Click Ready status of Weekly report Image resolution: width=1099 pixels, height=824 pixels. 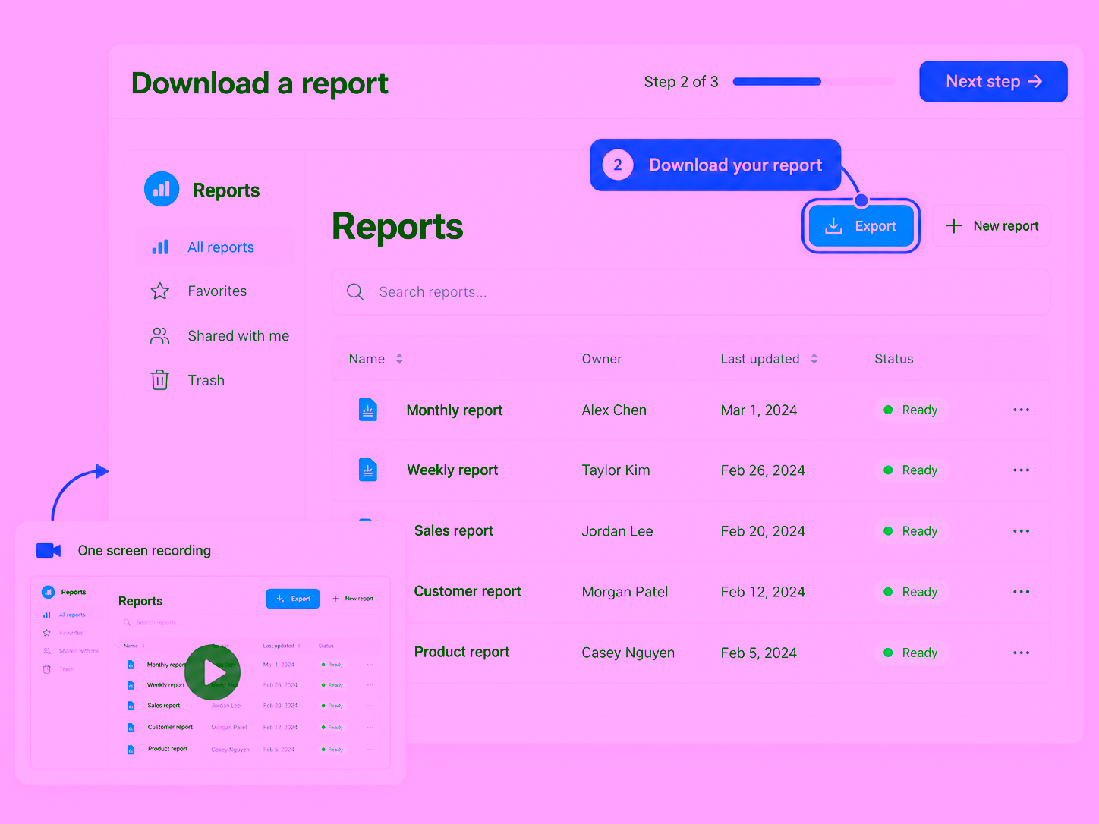click(x=911, y=470)
